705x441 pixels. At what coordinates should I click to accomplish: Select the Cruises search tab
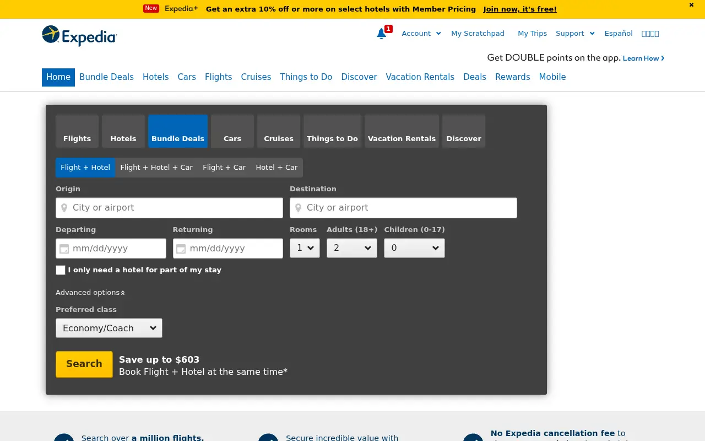pos(279,131)
